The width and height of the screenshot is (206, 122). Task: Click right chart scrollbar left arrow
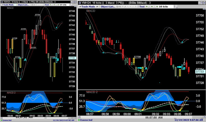click(79, 117)
